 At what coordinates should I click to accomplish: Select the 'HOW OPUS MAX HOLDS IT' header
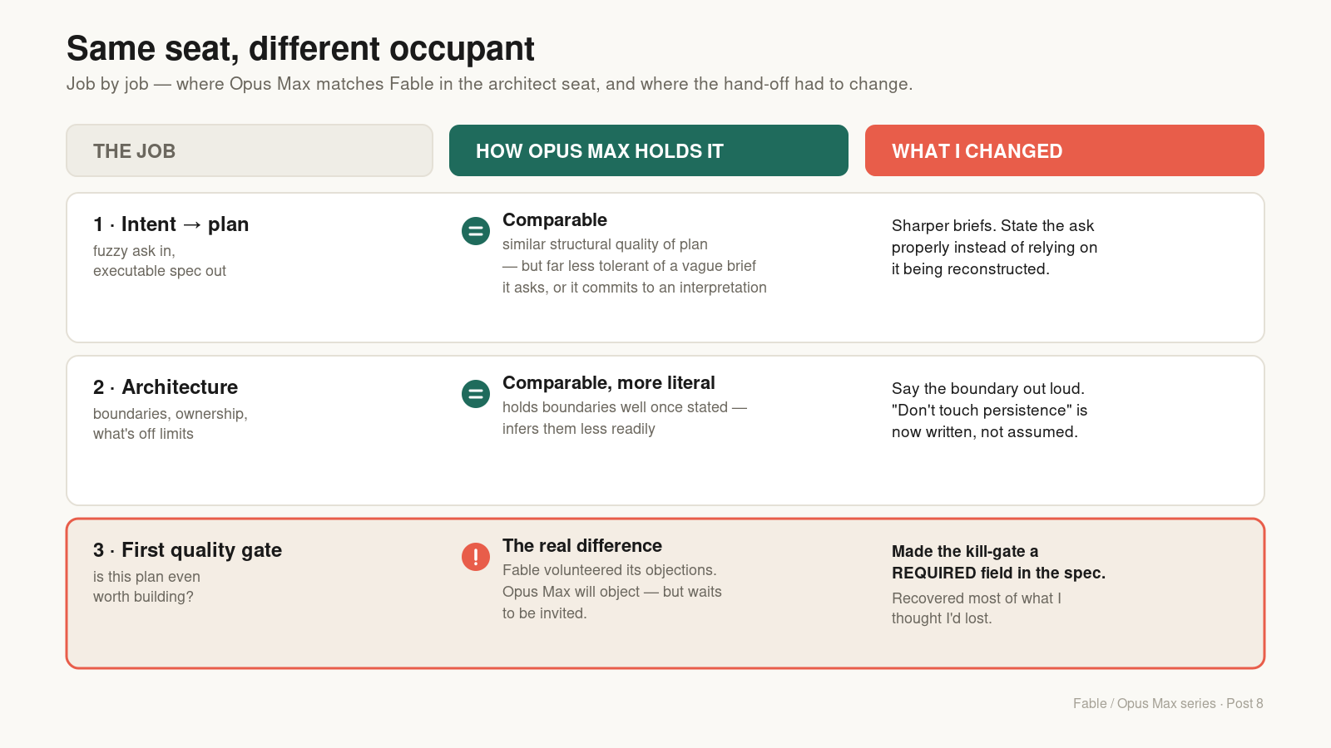click(x=649, y=150)
